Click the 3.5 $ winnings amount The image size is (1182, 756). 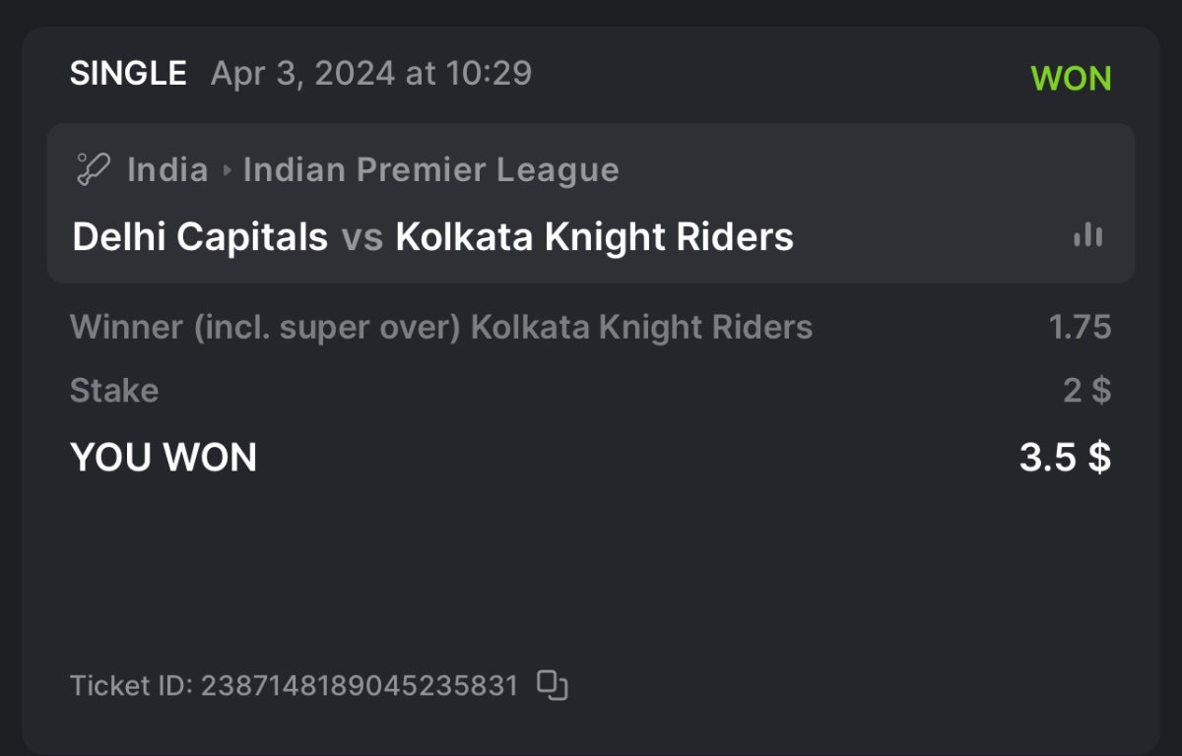tap(1065, 458)
